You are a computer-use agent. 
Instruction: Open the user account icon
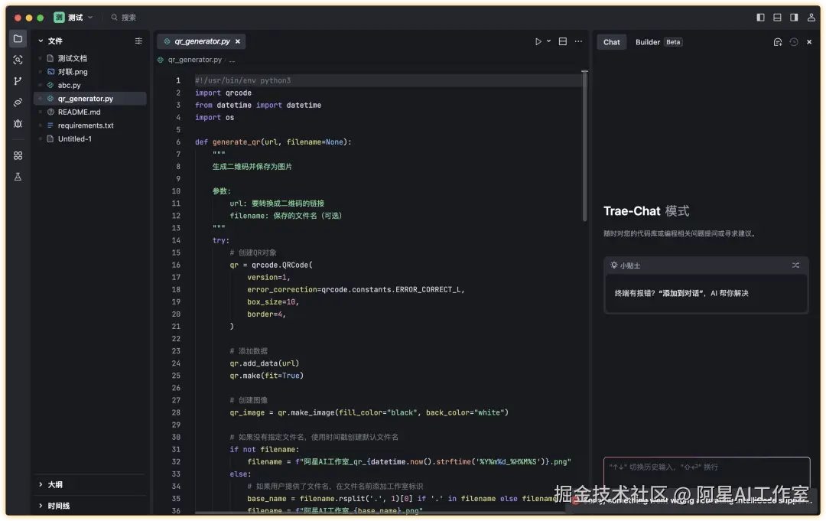811,18
